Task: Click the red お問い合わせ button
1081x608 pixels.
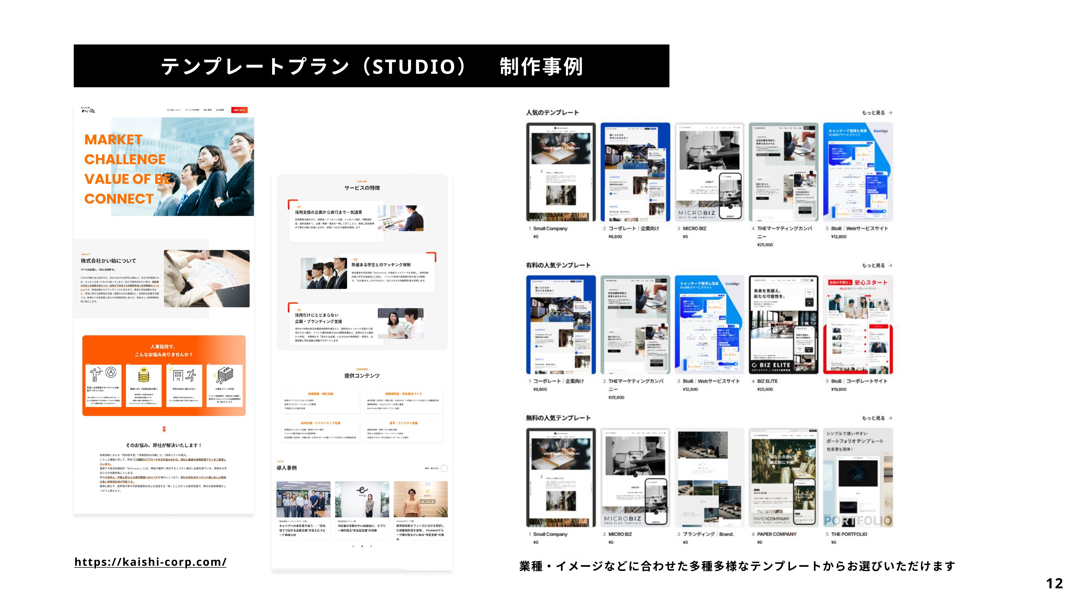Action: tap(239, 110)
